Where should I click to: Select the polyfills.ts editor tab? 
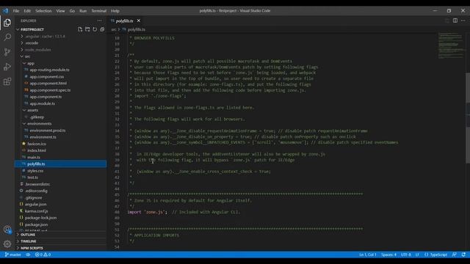pyautogui.click(x=124, y=21)
